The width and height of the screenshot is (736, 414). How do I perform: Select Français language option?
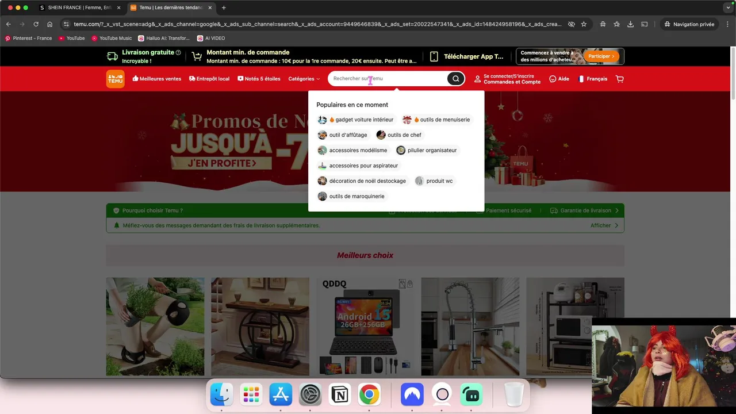[x=593, y=79]
